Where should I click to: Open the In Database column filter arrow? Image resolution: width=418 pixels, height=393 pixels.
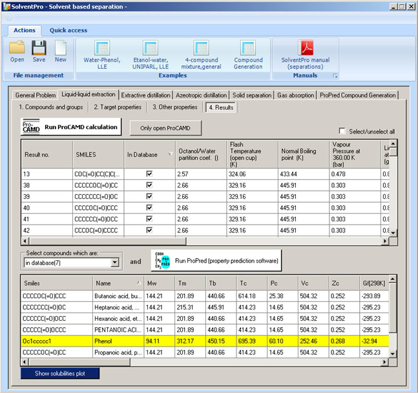coord(170,155)
